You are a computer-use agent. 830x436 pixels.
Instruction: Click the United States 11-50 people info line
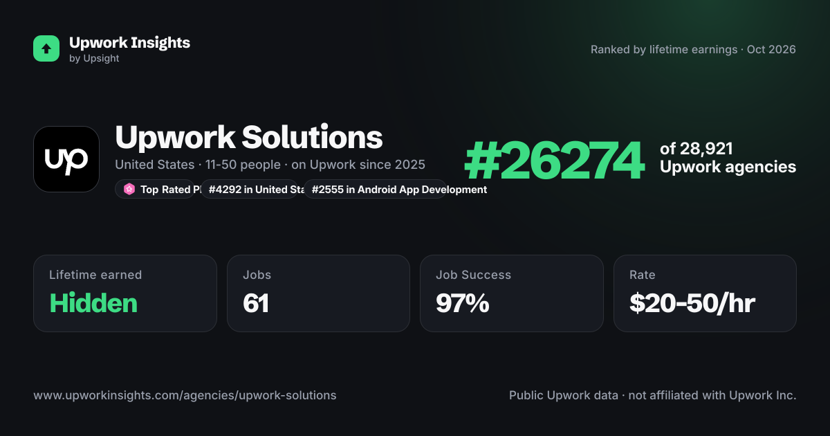(270, 165)
